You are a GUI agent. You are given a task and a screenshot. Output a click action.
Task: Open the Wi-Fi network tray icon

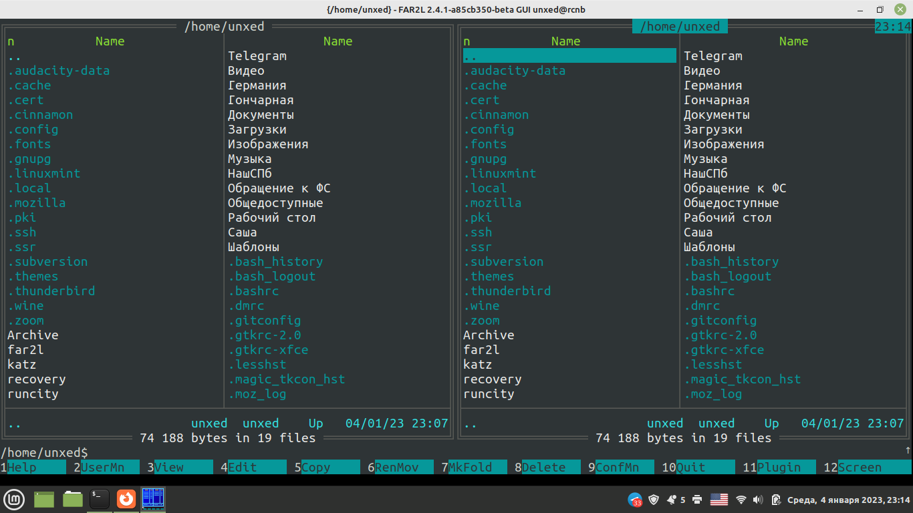coord(741,499)
